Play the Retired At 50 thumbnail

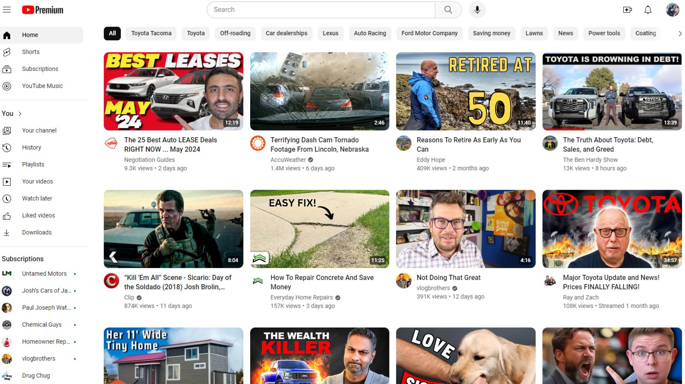466,92
